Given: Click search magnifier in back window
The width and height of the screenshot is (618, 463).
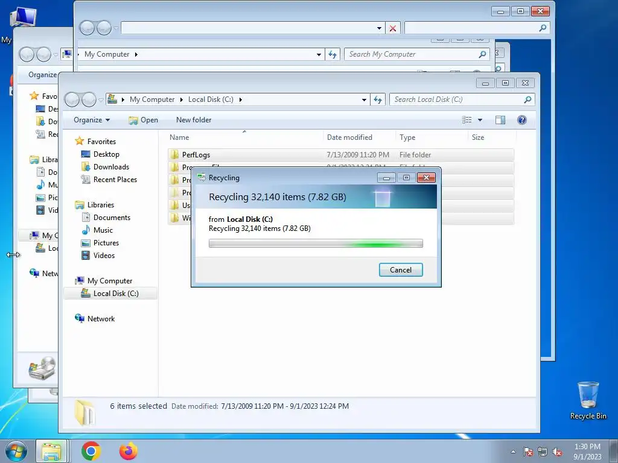Looking at the screenshot, I should [543, 28].
